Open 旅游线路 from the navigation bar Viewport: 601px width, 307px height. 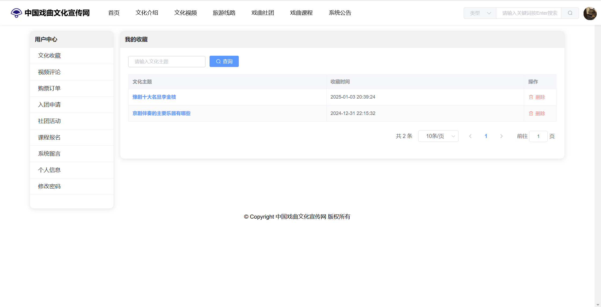224,13
